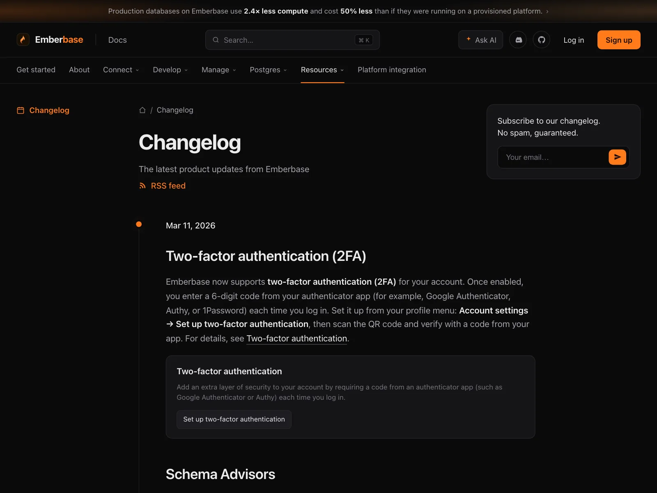Click the orange timeline dot marker
The width and height of the screenshot is (657, 493).
139,224
